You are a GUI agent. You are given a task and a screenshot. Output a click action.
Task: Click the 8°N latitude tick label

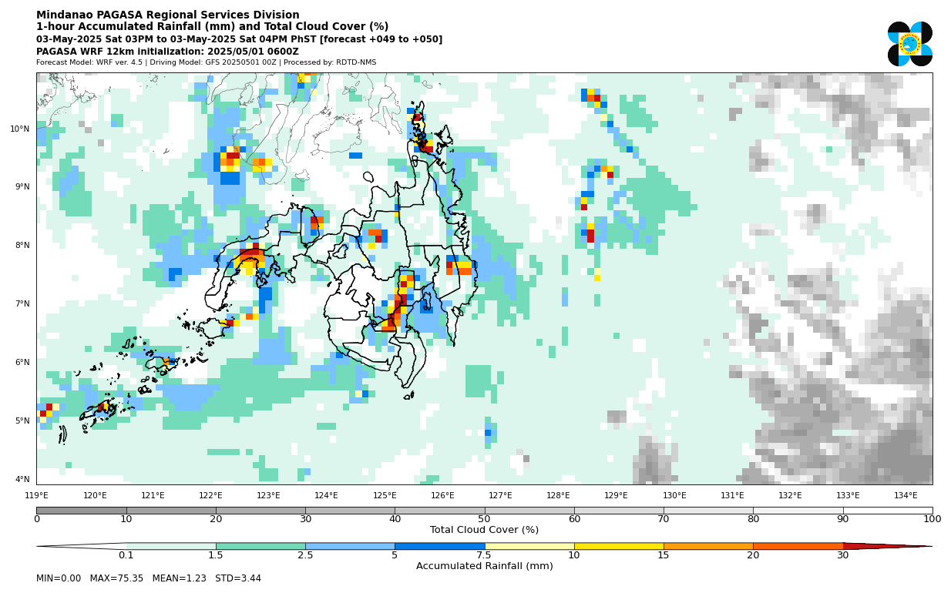coord(22,246)
